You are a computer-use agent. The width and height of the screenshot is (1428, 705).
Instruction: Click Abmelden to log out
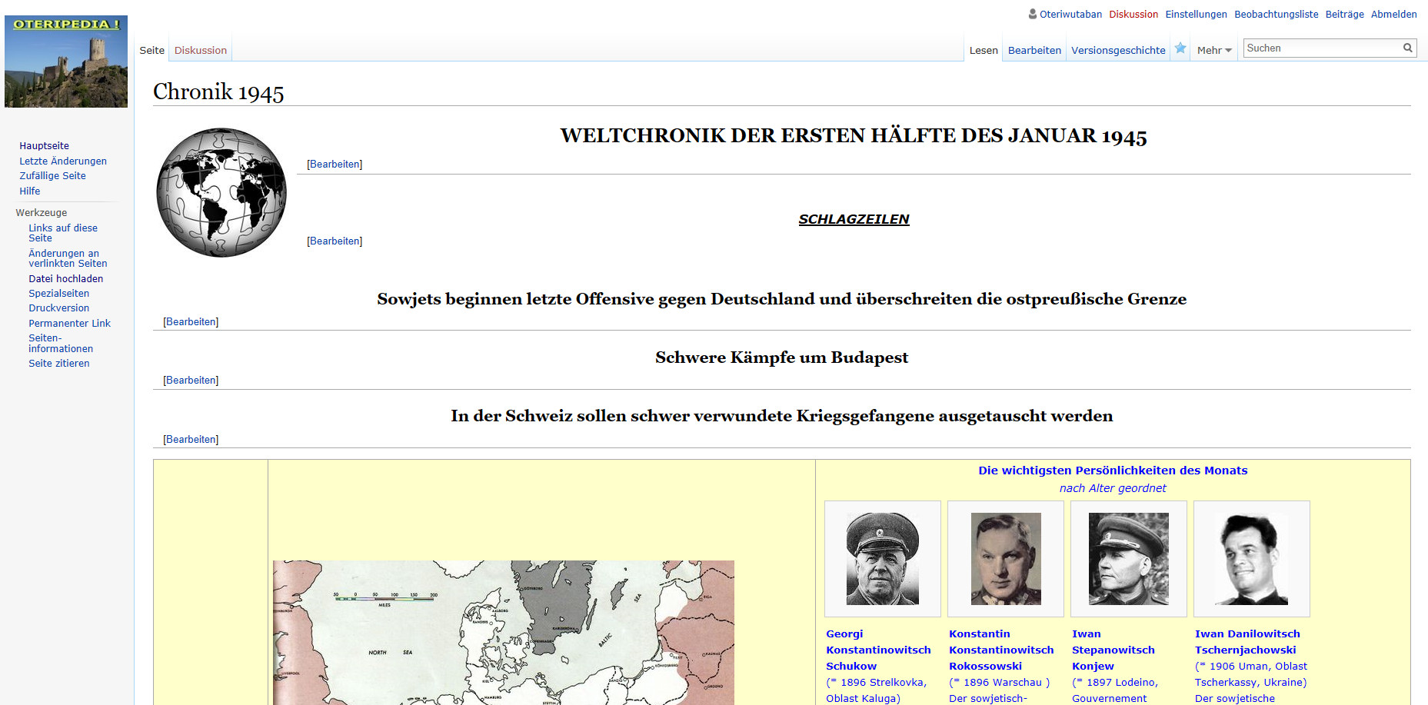click(x=1393, y=14)
